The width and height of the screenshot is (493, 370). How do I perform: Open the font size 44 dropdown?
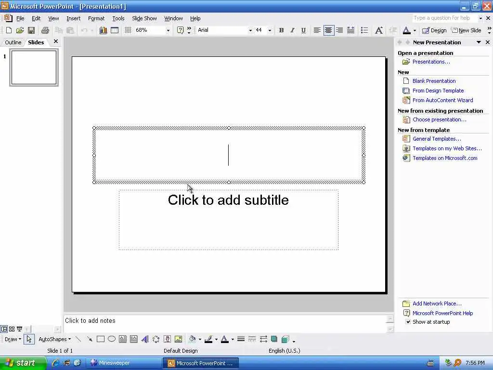point(270,30)
